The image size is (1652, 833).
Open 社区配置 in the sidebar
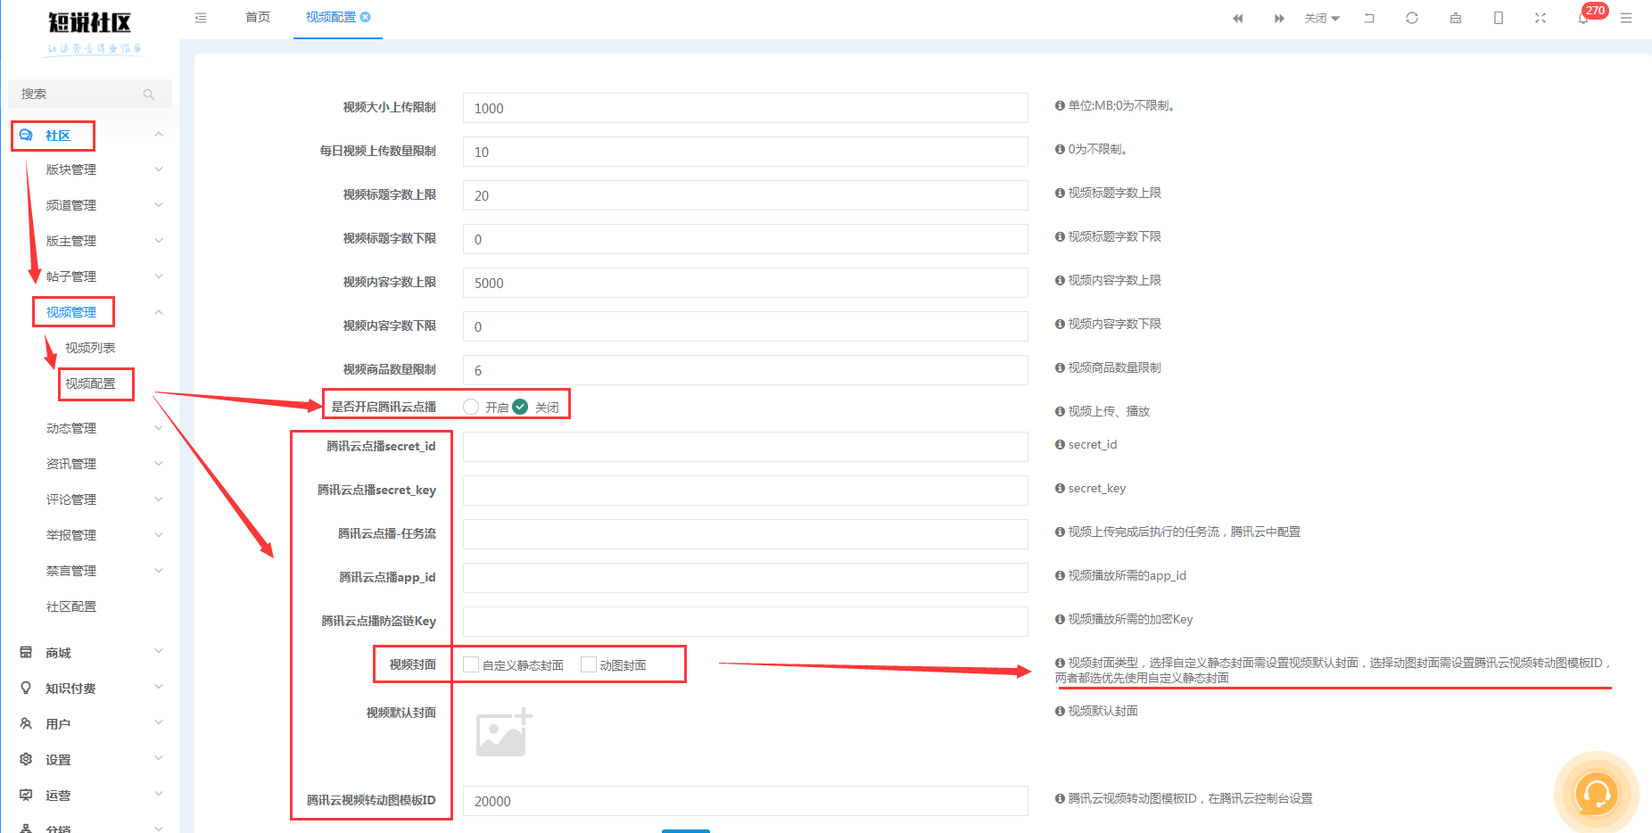pyautogui.click(x=71, y=606)
